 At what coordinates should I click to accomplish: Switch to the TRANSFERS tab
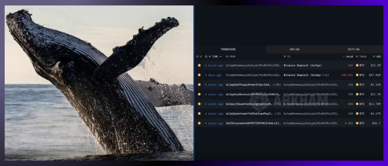pos(228,49)
